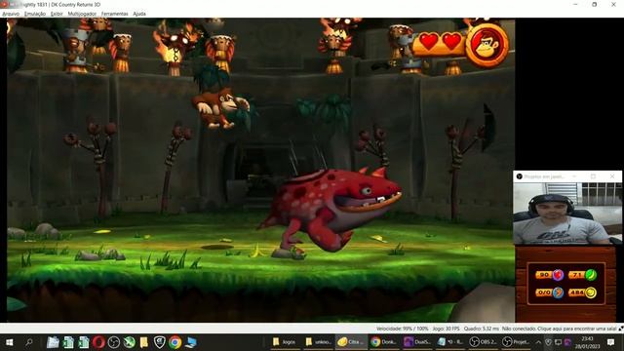Click the Não conectado room link
Screen dimensions: 624x351
point(559,329)
